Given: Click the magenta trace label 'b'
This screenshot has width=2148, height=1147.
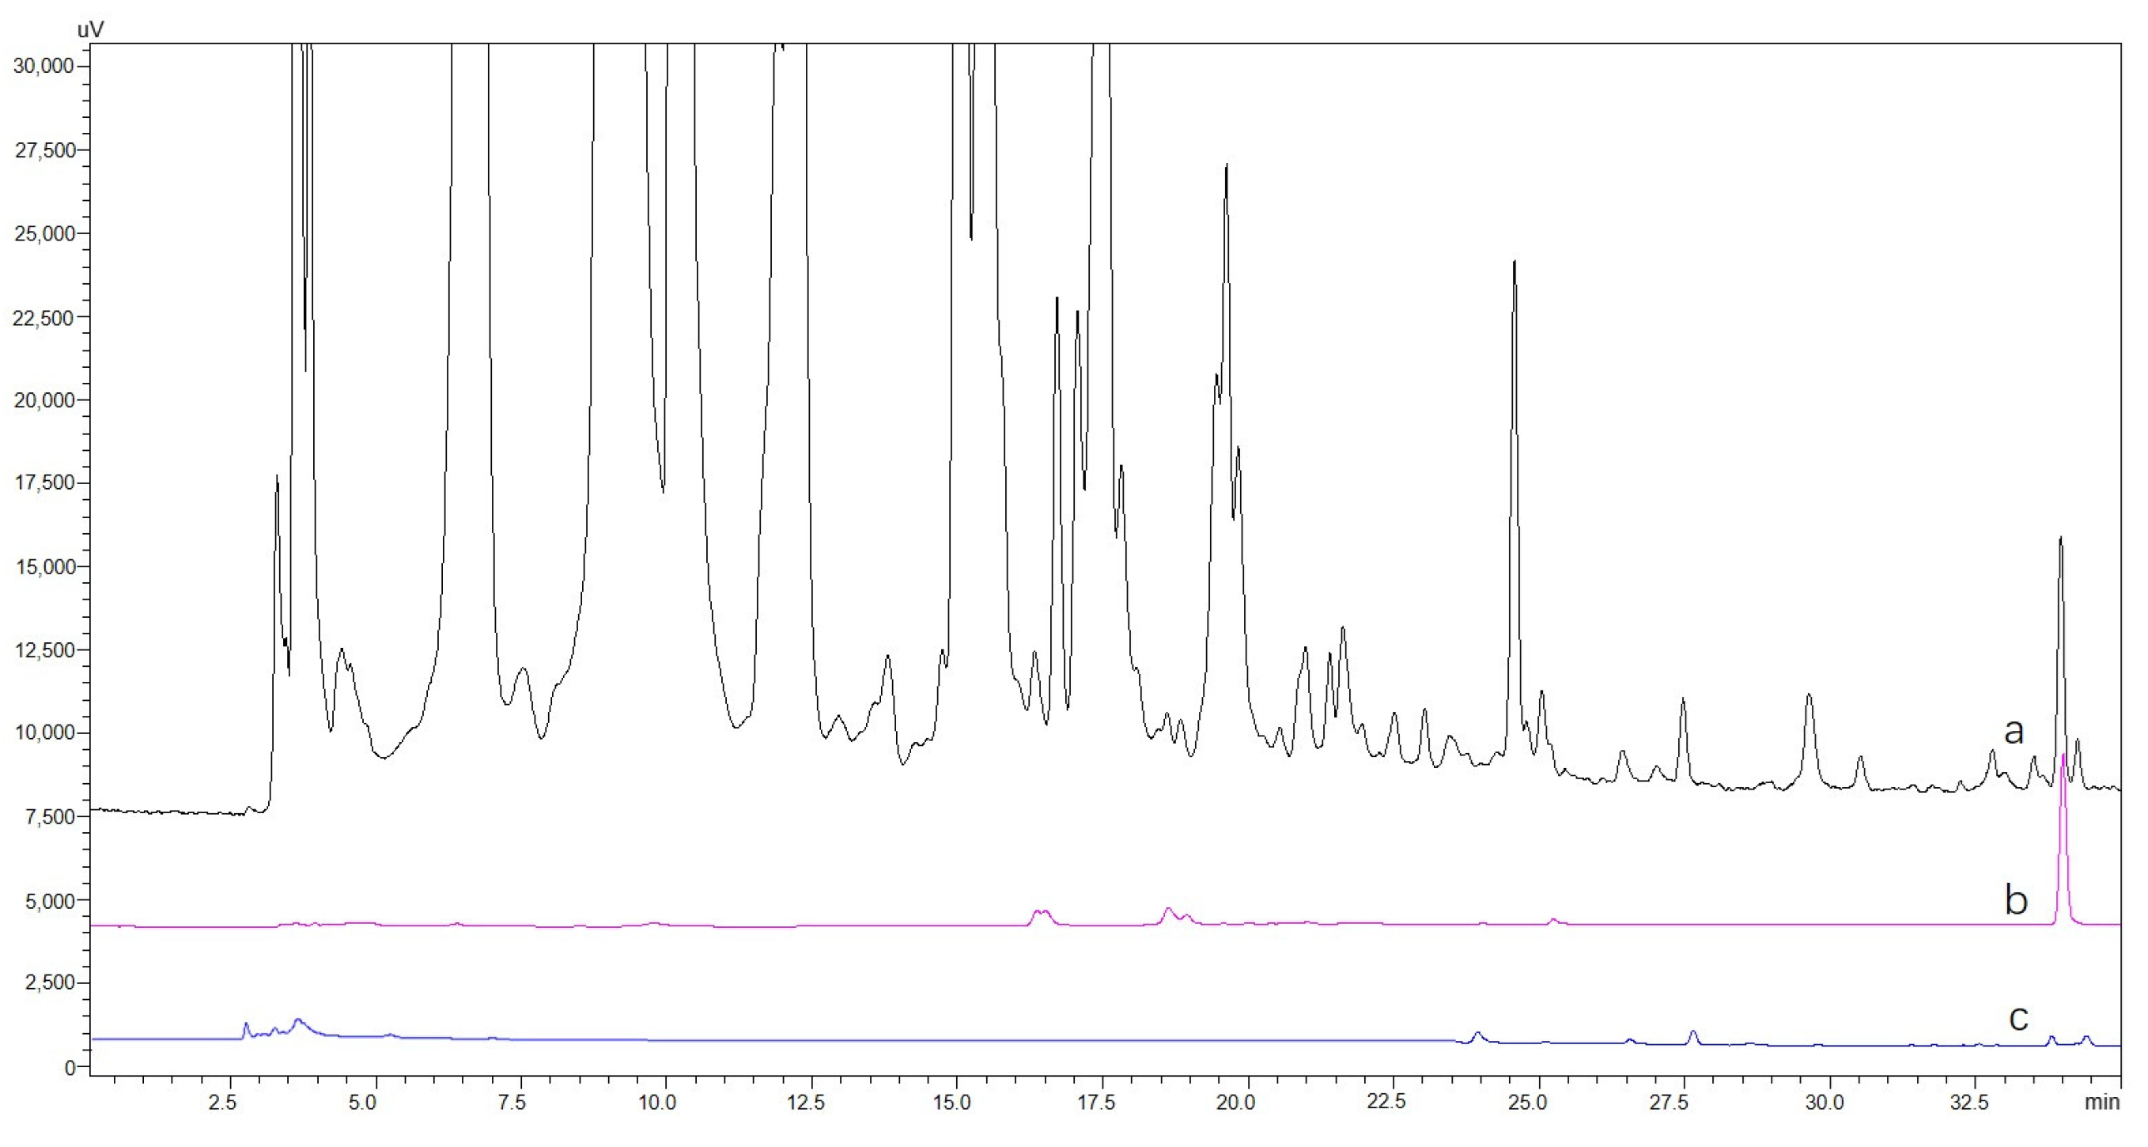Looking at the screenshot, I should coord(2015,900).
